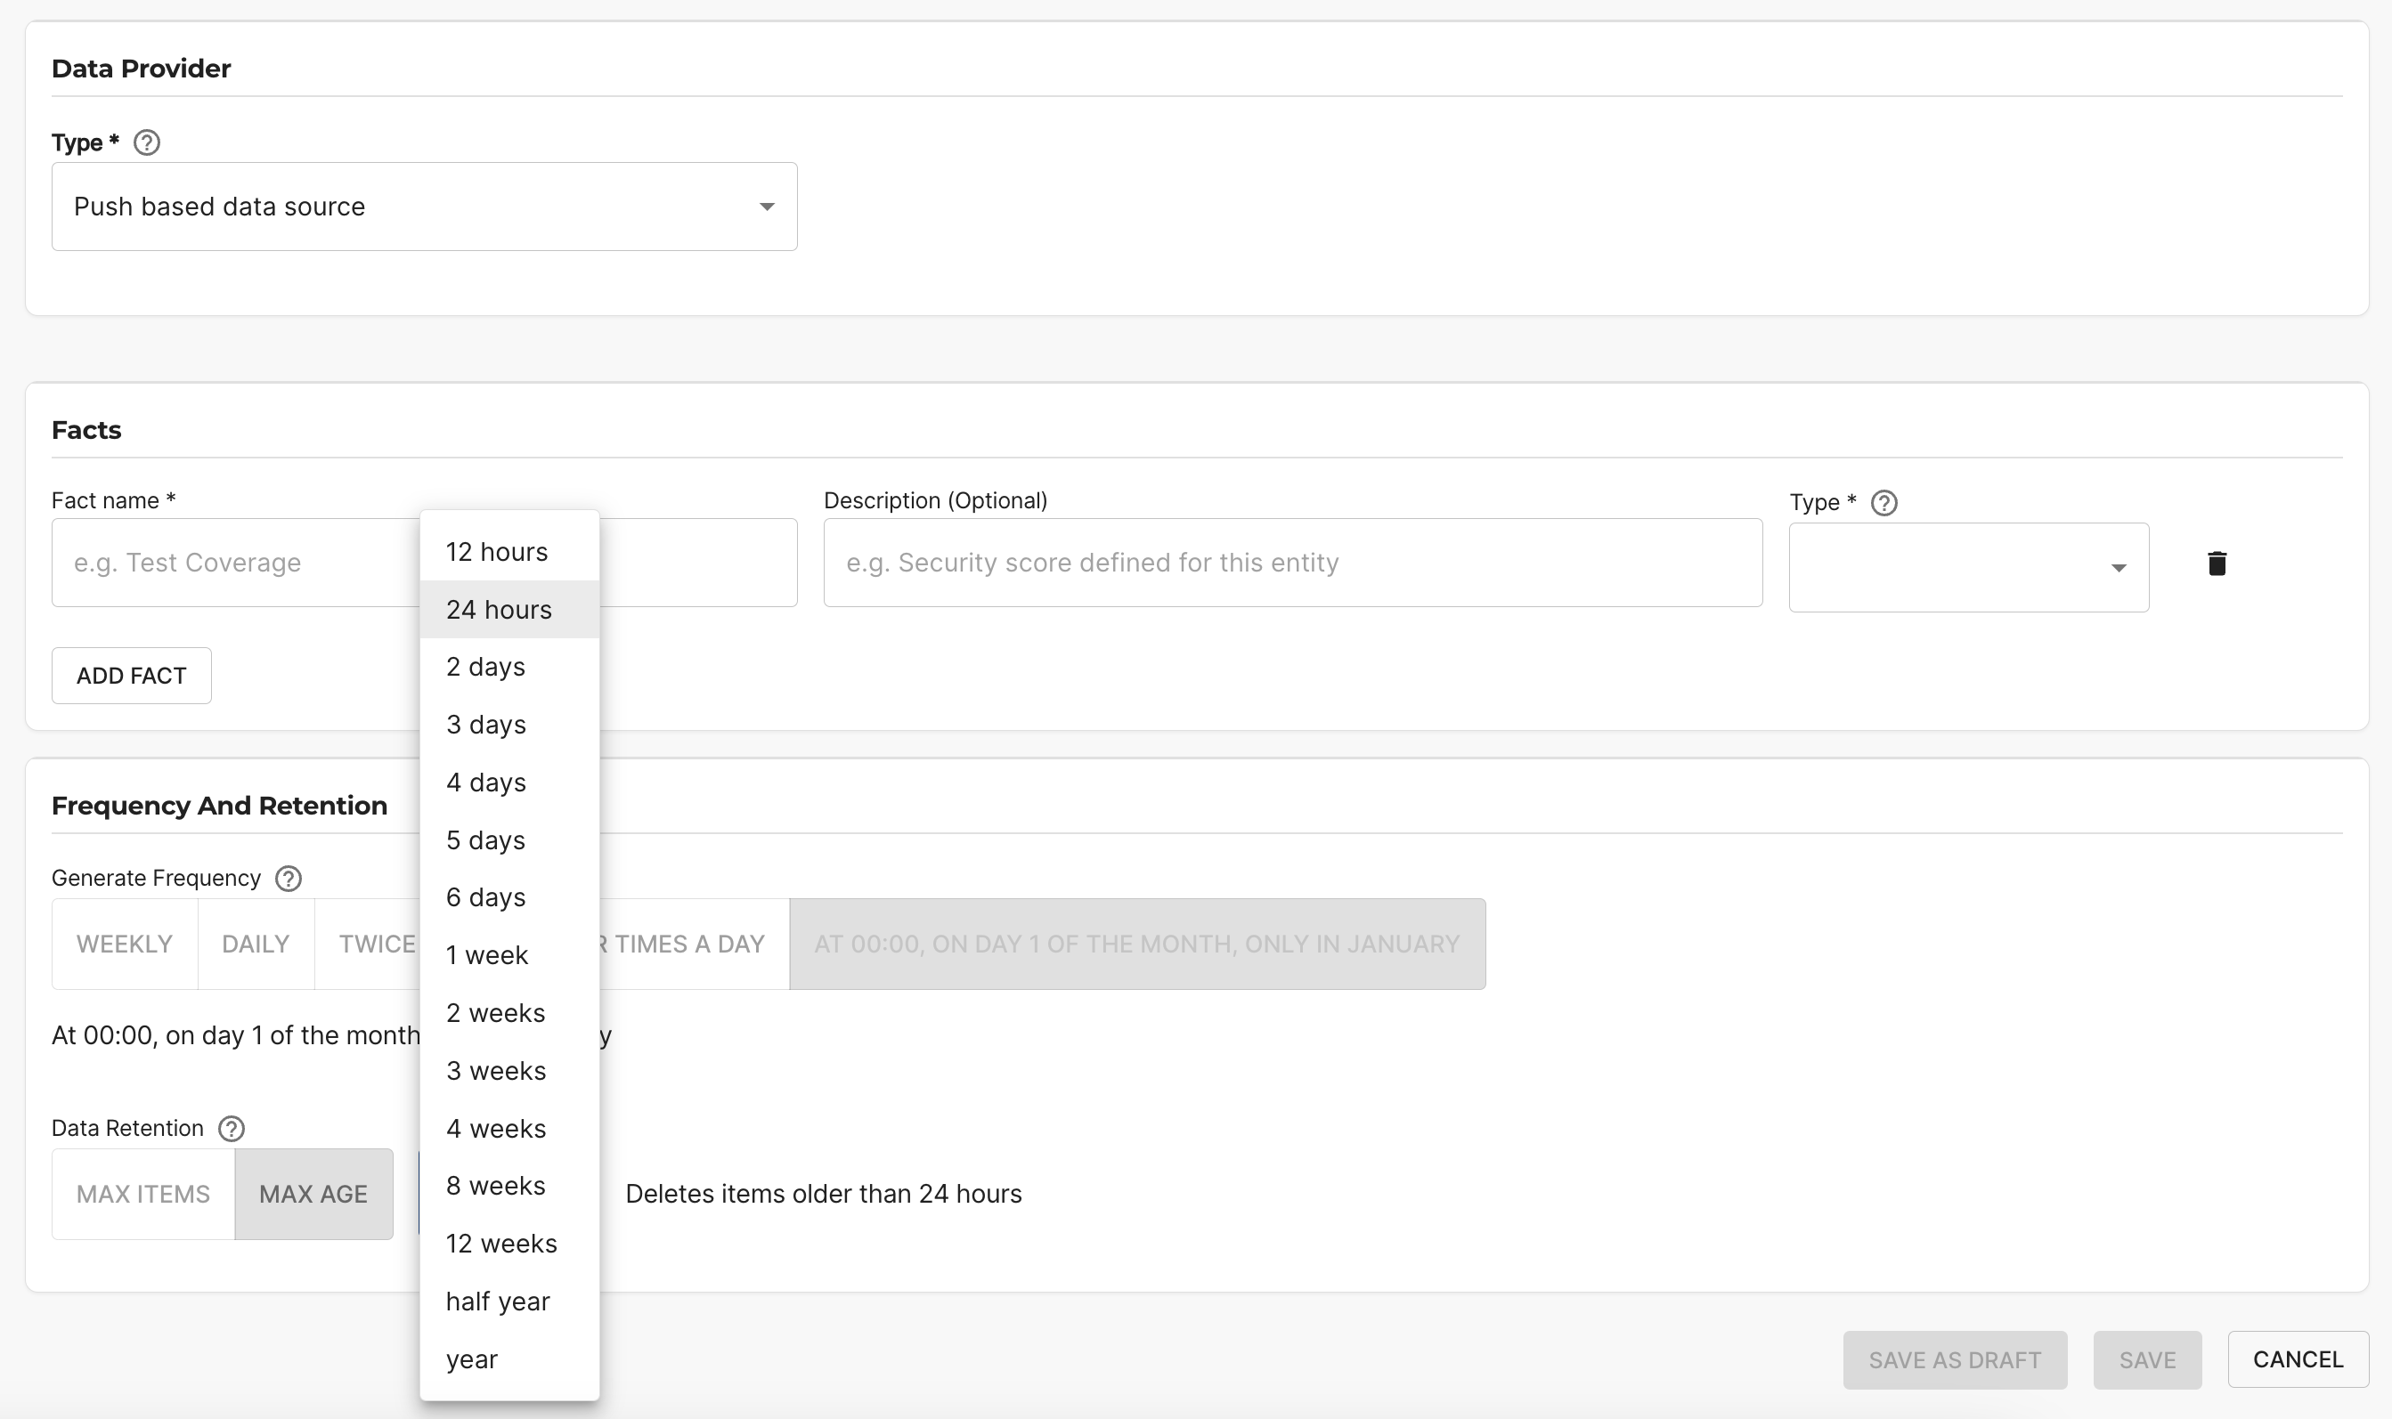Click help icon beside Facts Type label
Screen dimensions: 2392x1419
click(1883, 502)
